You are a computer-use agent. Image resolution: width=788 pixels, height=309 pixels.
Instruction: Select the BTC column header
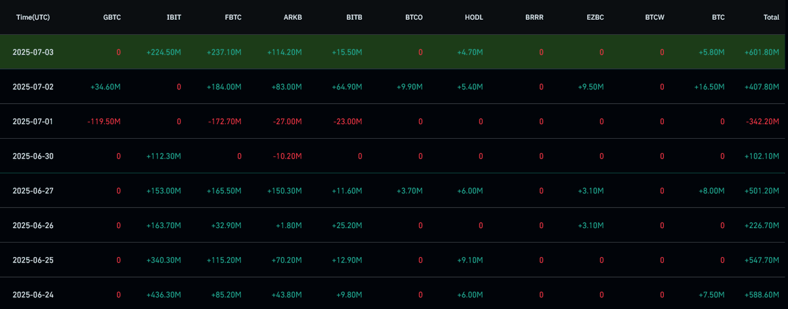718,17
